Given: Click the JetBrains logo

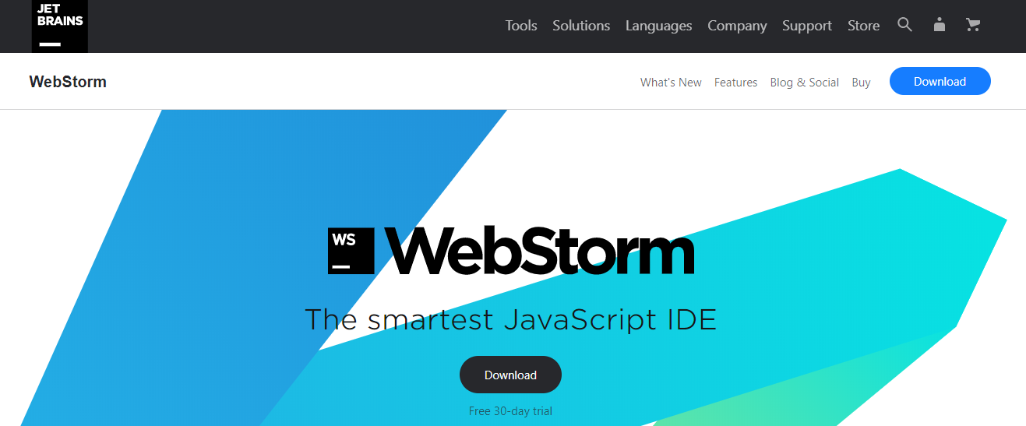Looking at the screenshot, I should click(59, 26).
